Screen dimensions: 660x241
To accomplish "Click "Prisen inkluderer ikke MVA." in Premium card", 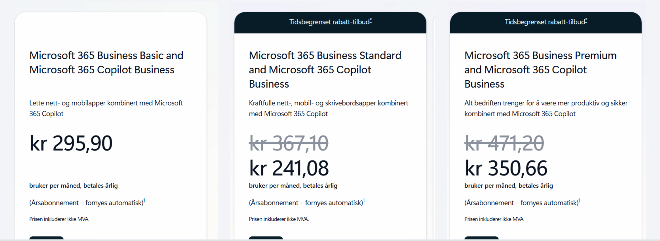I will 494,219.
